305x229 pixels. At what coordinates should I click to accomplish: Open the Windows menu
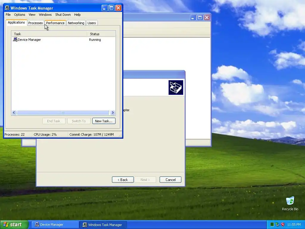click(x=45, y=15)
